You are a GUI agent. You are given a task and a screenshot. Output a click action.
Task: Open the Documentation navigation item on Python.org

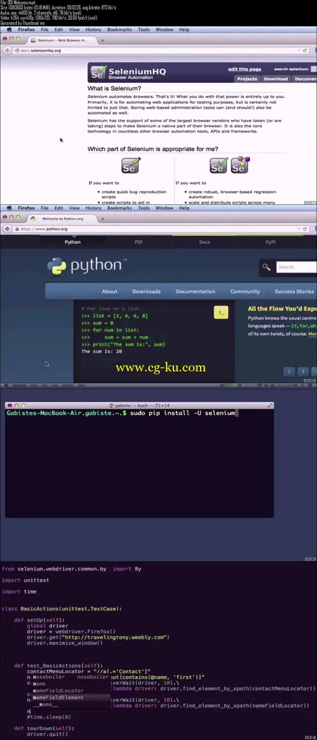(x=195, y=291)
